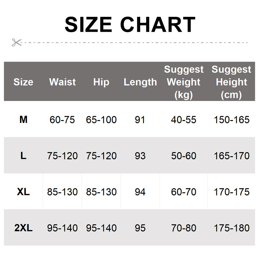Select the length value 93 for L

tap(140, 156)
